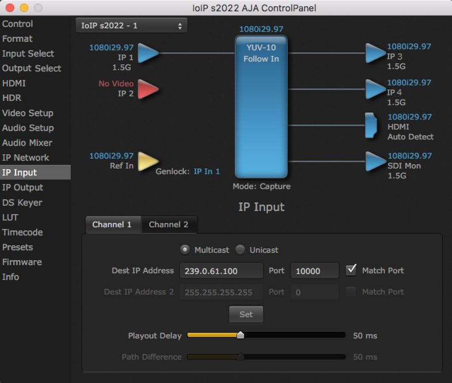Switch to the Channel 2 tab
The width and height of the screenshot is (452, 383).
169,224
